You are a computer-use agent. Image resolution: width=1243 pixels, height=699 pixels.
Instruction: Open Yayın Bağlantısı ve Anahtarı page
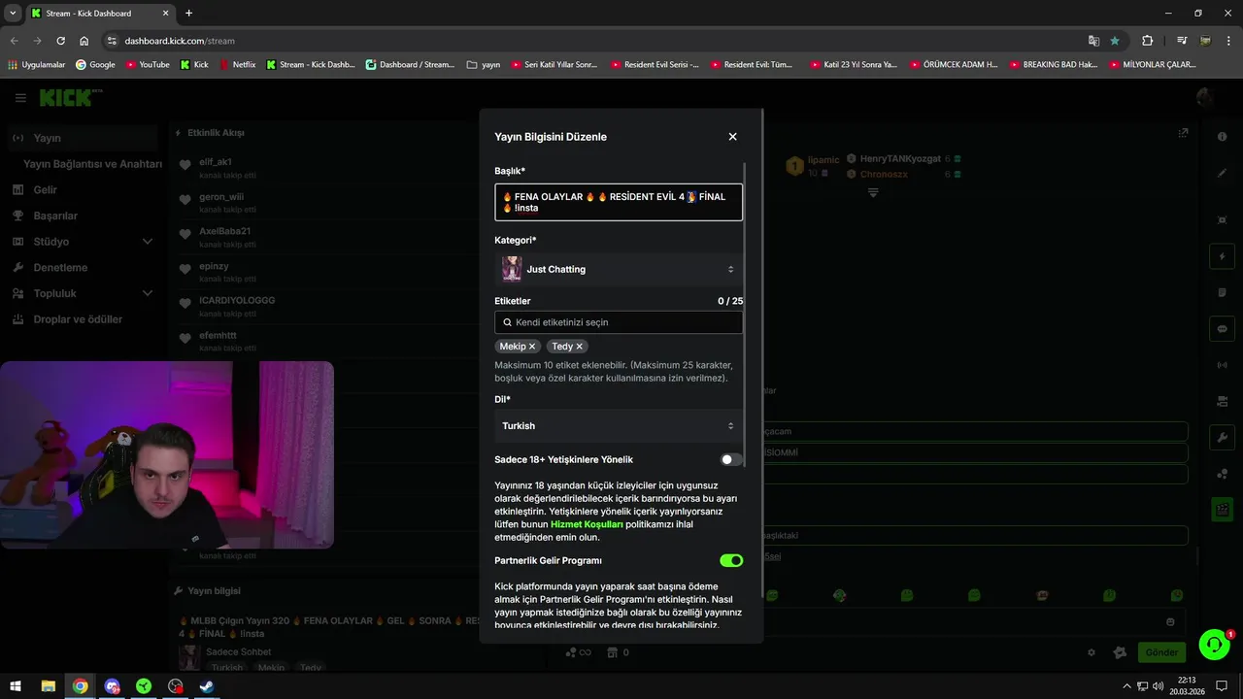click(92, 164)
